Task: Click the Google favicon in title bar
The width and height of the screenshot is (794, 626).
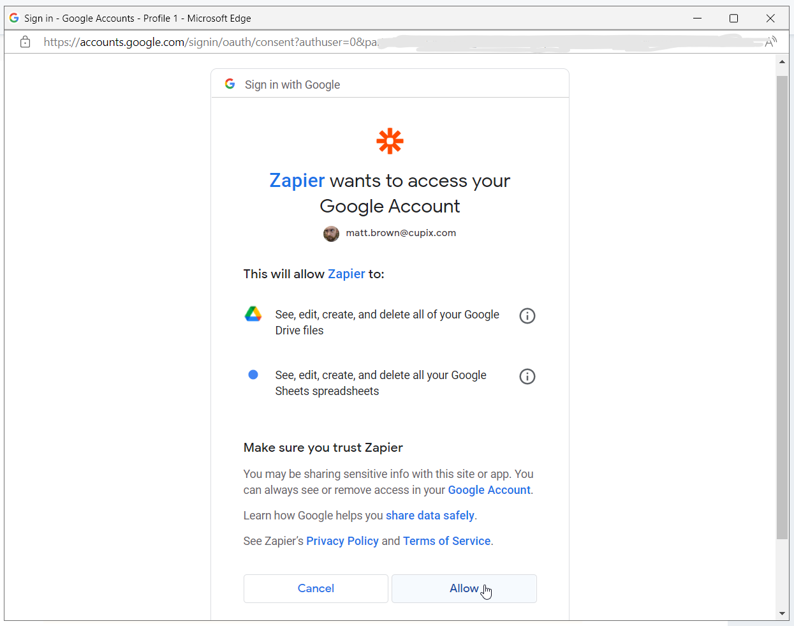Action: tap(14, 18)
